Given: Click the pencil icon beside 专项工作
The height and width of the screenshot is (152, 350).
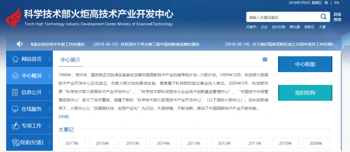Looking at the screenshot, I should [15, 126].
